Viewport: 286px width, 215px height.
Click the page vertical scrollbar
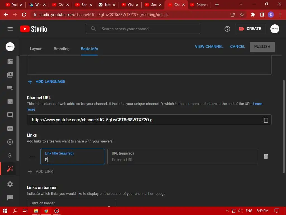284,127
